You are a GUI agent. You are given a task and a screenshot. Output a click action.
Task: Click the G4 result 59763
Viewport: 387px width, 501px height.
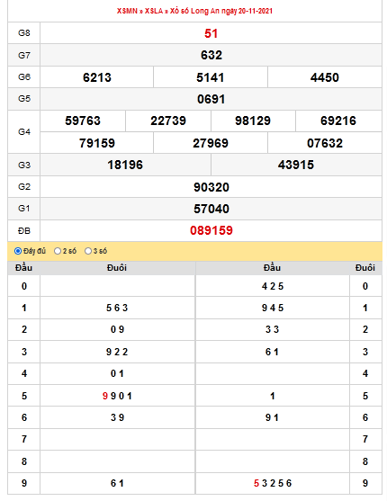83,121
